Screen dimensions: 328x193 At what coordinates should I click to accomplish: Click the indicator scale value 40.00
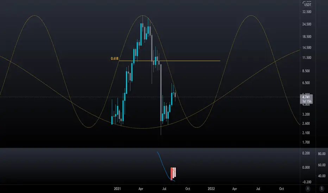coord(322,176)
